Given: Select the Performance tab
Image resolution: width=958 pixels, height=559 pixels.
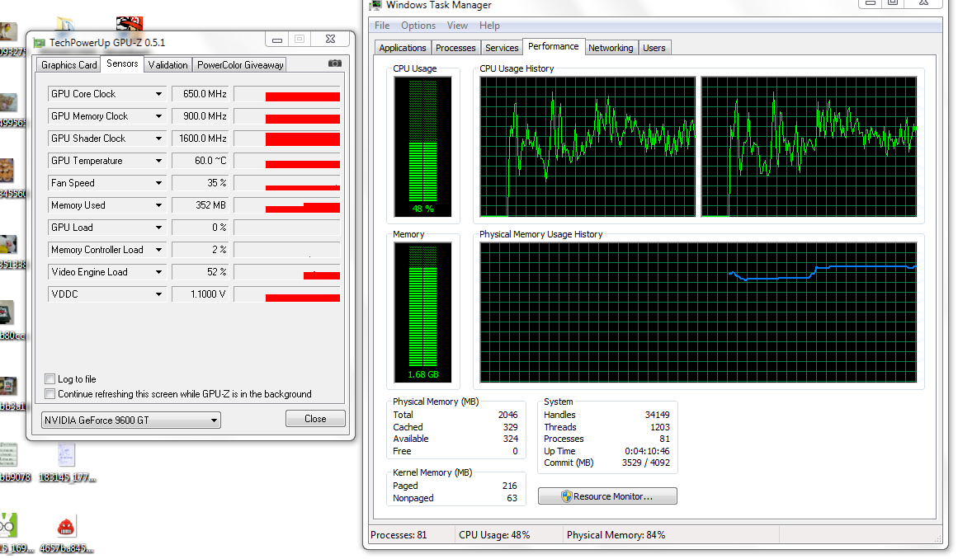Looking at the screenshot, I should point(553,46).
